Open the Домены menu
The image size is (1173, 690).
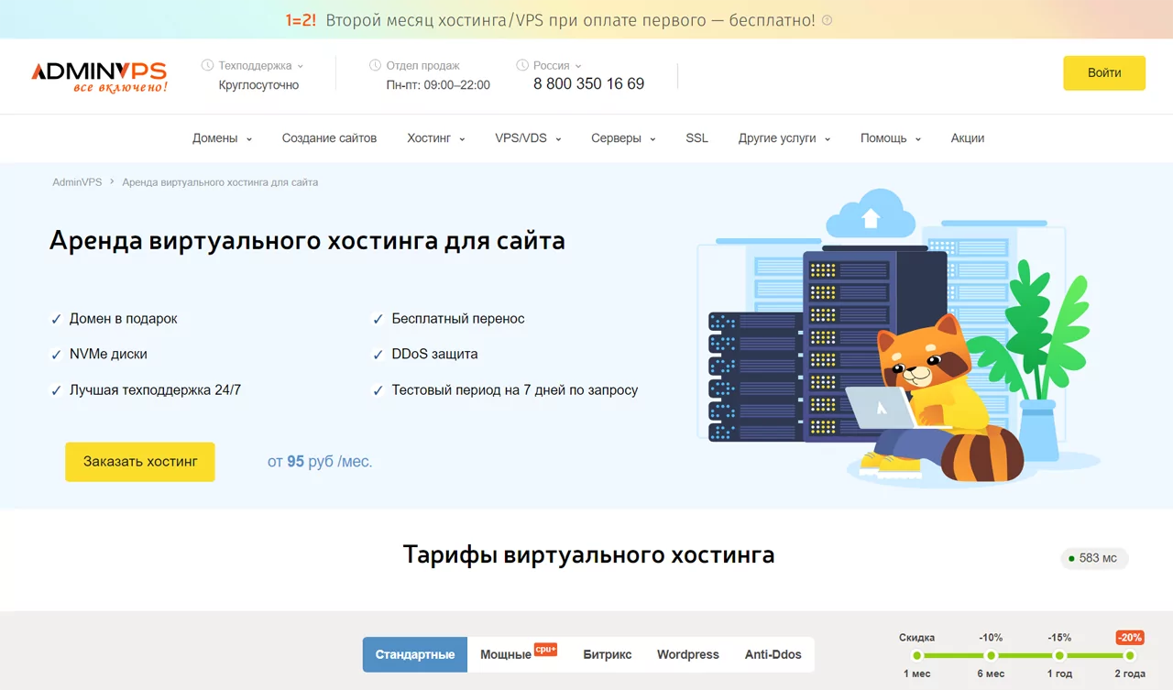click(222, 138)
